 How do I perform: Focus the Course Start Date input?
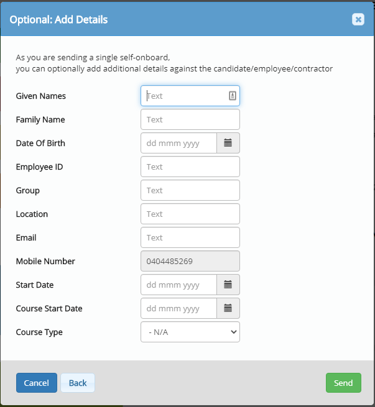(x=179, y=308)
